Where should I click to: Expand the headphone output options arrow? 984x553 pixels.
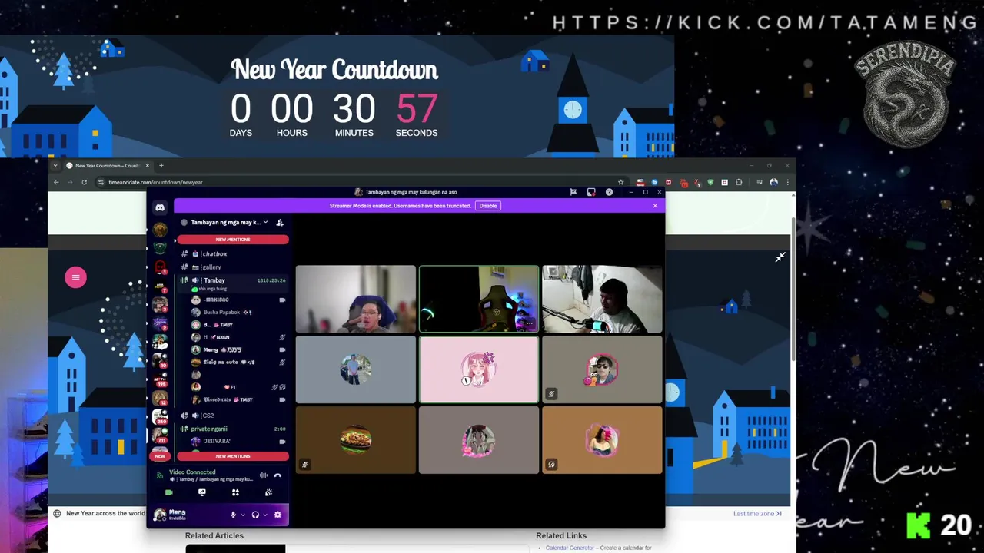tap(265, 515)
